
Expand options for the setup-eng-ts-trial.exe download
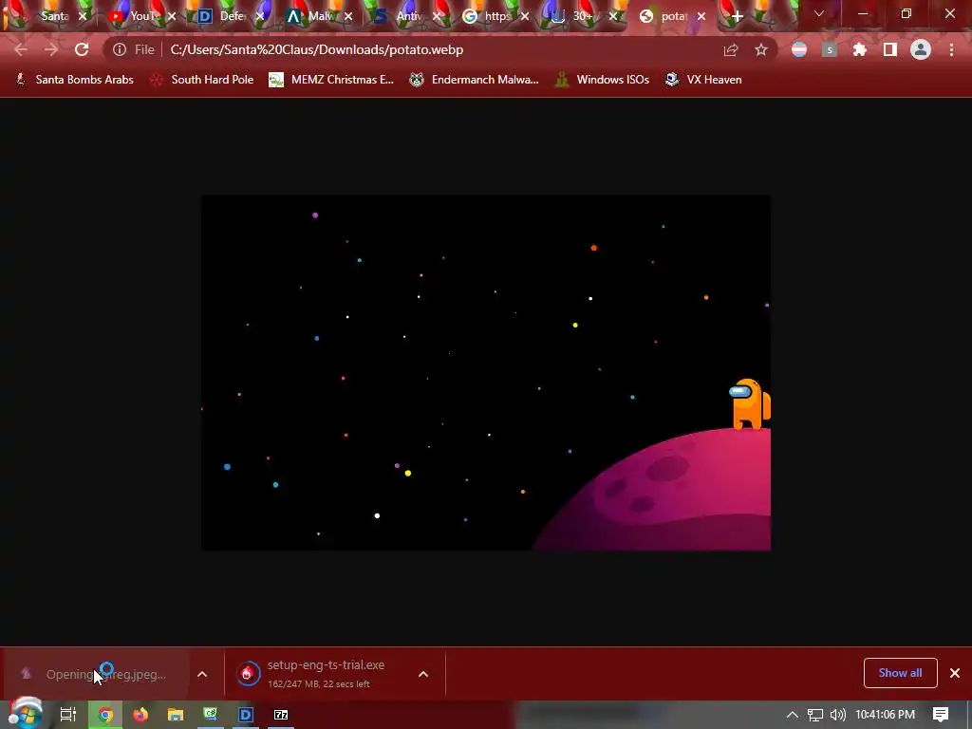pyautogui.click(x=423, y=674)
